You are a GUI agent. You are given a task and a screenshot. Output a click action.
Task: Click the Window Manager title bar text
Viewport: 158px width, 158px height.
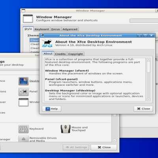tap(90, 11)
